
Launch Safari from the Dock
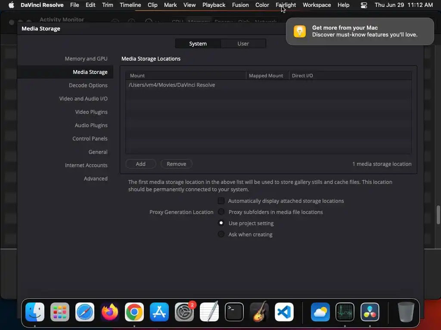(x=85, y=312)
